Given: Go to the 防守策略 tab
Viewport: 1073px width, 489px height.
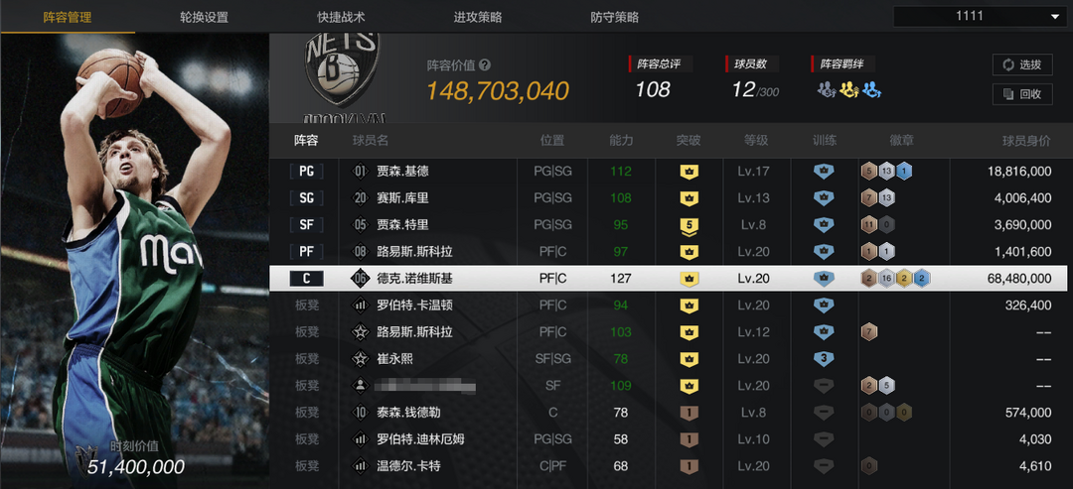Looking at the screenshot, I should (x=615, y=17).
